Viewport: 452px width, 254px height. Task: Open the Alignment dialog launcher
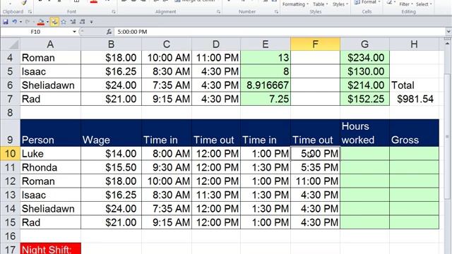click(218, 12)
